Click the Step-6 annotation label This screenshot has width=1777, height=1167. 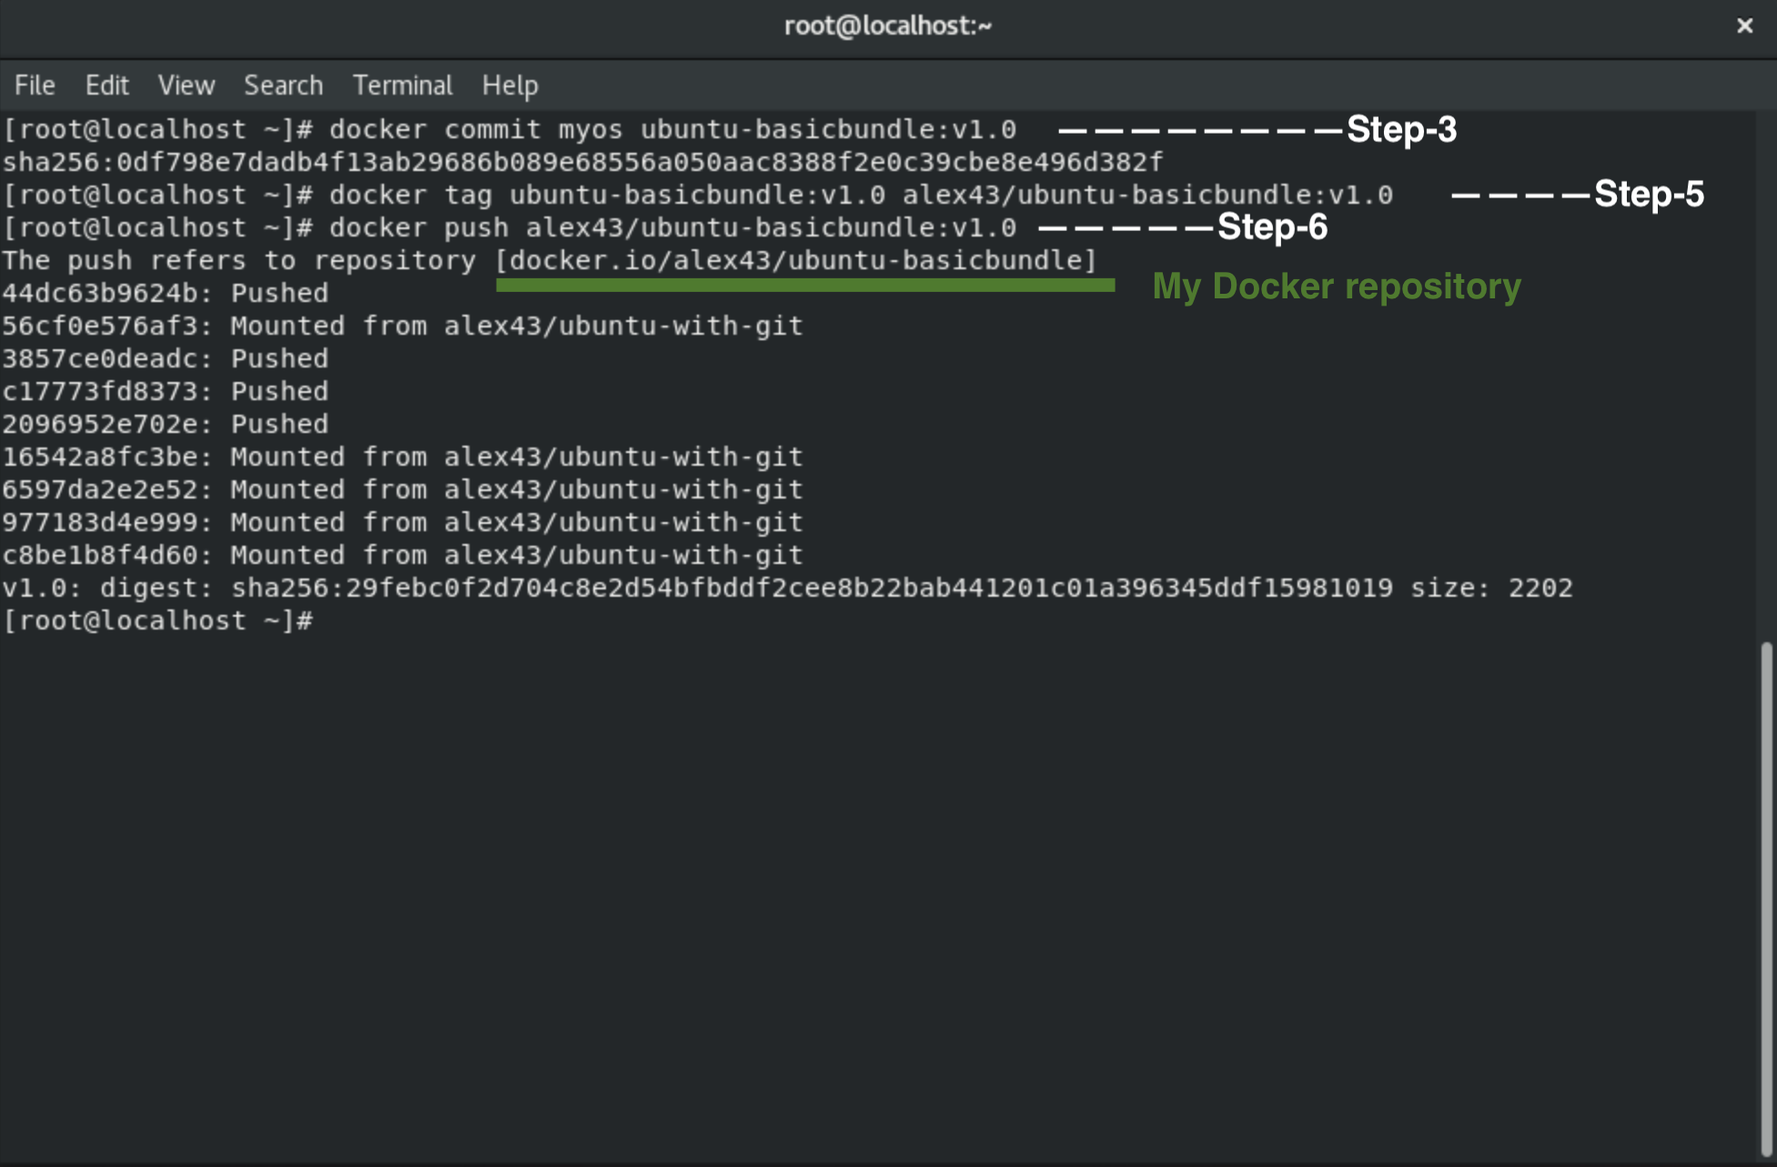point(1272,226)
